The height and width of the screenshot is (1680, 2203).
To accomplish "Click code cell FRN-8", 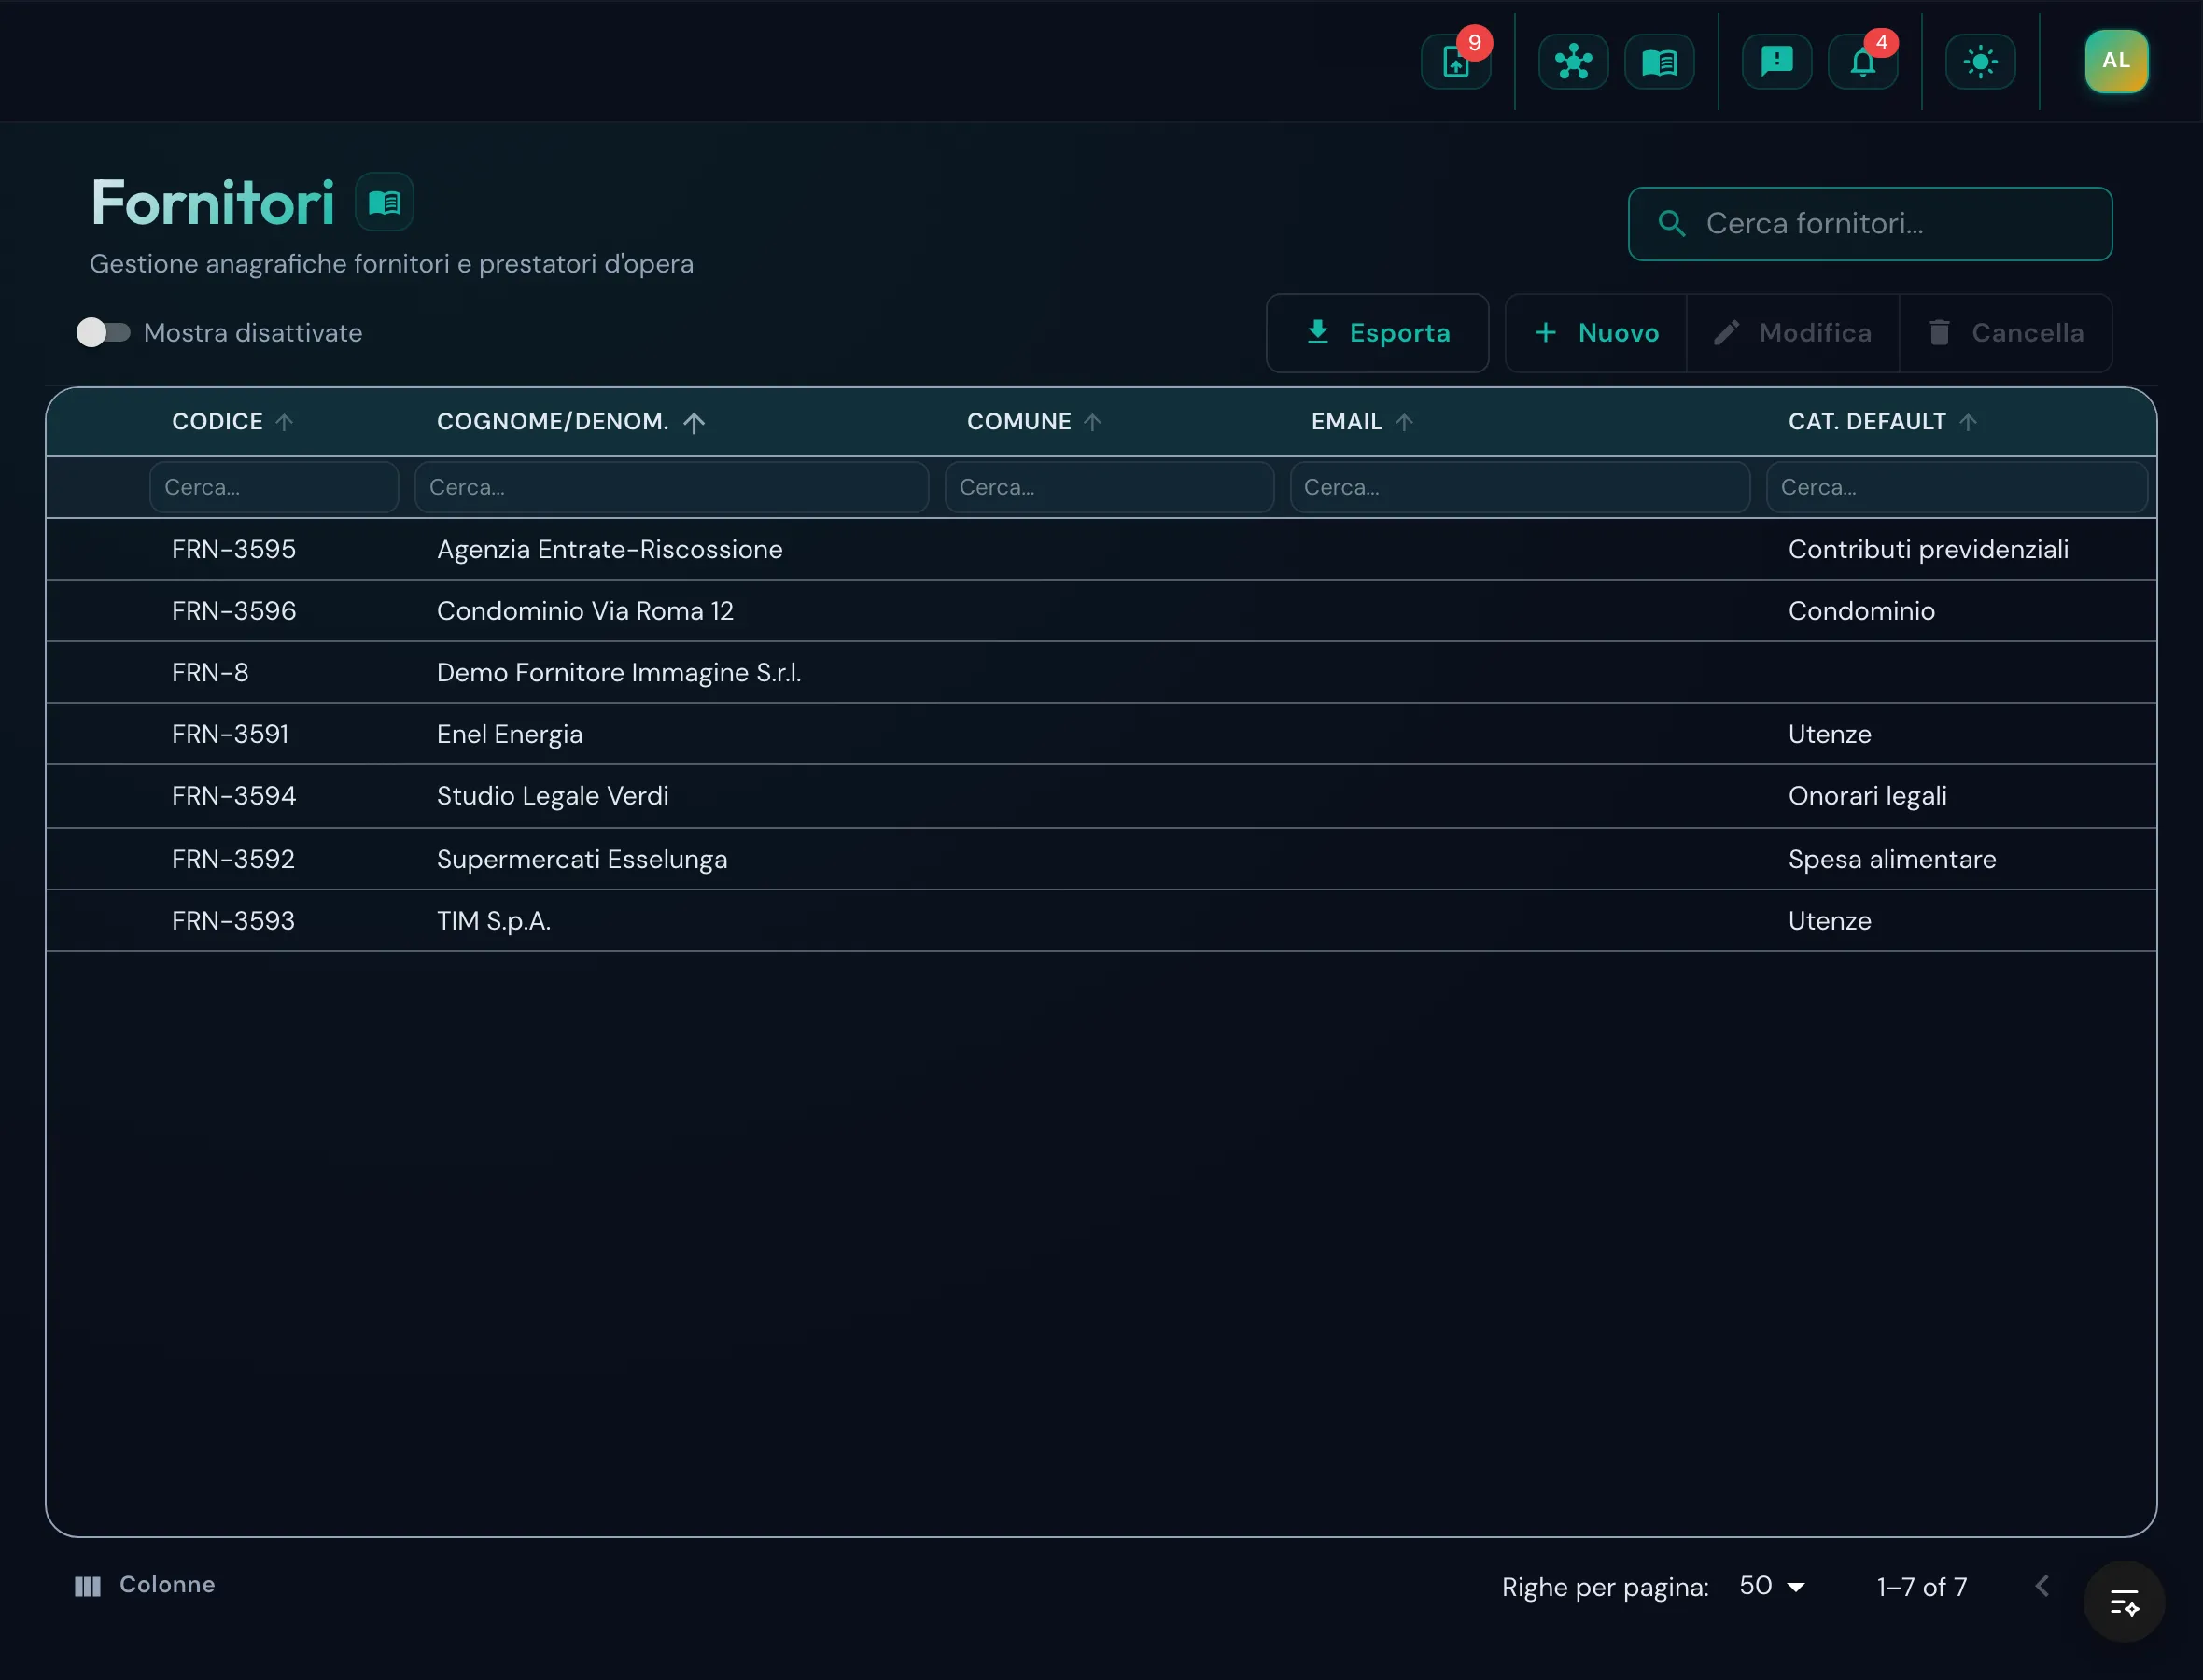I will [x=210, y=673].
